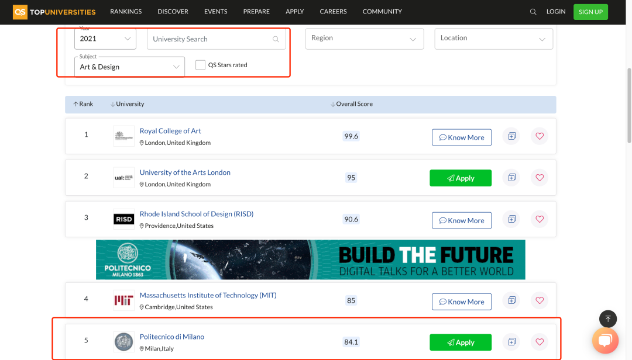Expand the Location dropdown
This screenshot has width=632, height=360.
(x=493, y=39)
